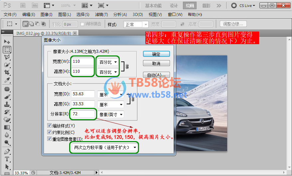292x176 pixels.
Task: Select the History Brush tool
Action: (7, 112)
